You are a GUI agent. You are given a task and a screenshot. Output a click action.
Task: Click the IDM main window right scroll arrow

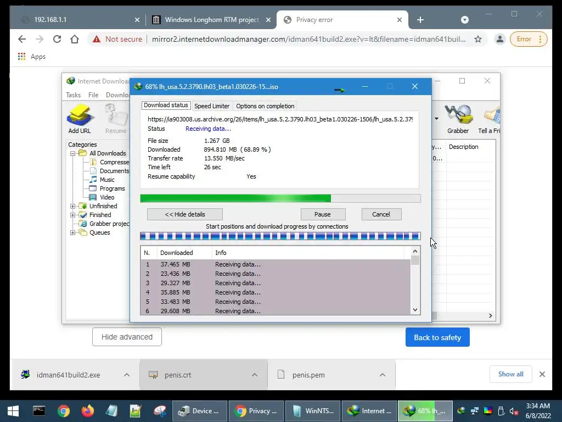point(490,316)
